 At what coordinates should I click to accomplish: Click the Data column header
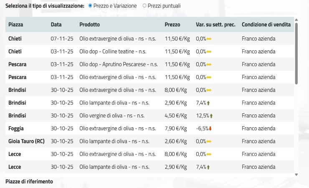[x=56, y=25]
